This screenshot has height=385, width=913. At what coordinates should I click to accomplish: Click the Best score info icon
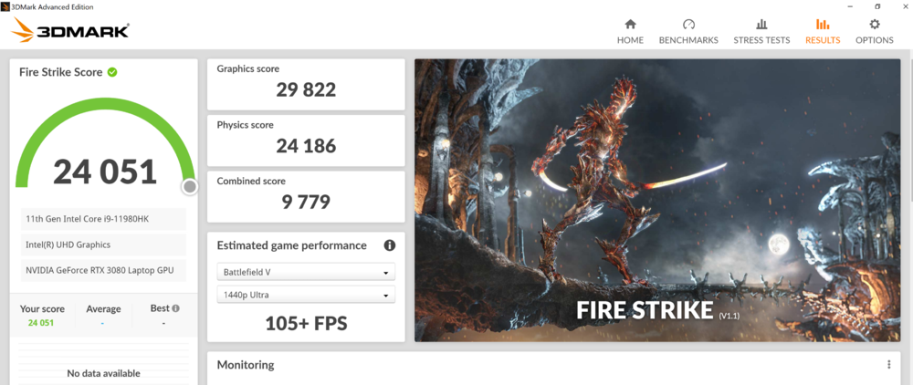coord(175,308)
